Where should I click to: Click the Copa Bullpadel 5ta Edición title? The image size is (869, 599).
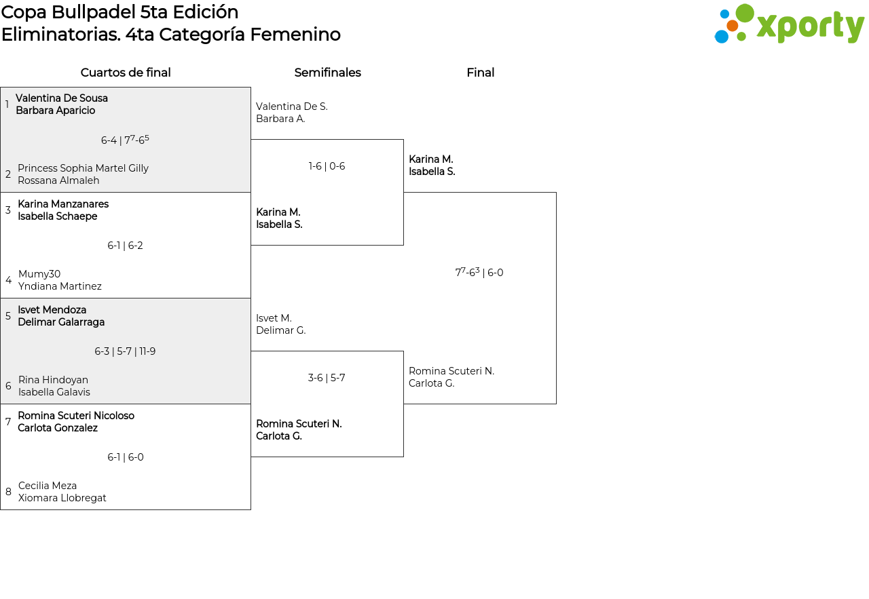(120, 12)
